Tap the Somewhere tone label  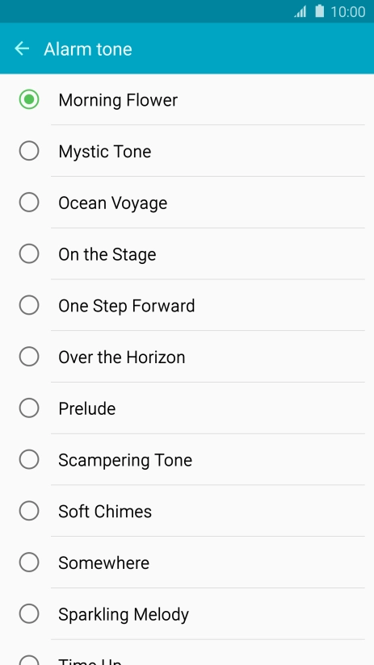tap(104, 563)
